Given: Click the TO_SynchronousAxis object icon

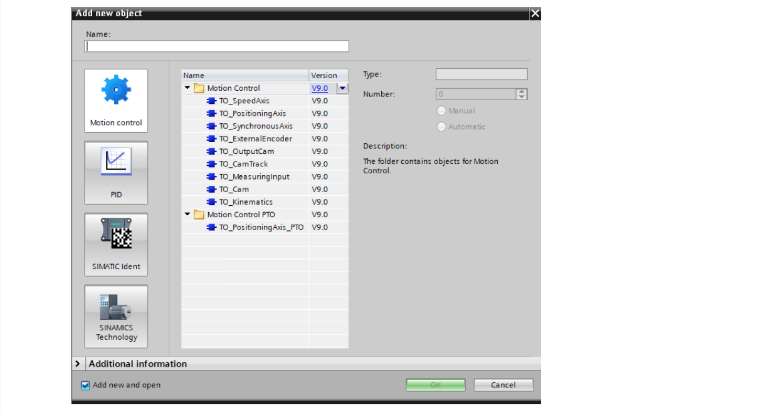Looking at the screenshot, I should point(211,126).
